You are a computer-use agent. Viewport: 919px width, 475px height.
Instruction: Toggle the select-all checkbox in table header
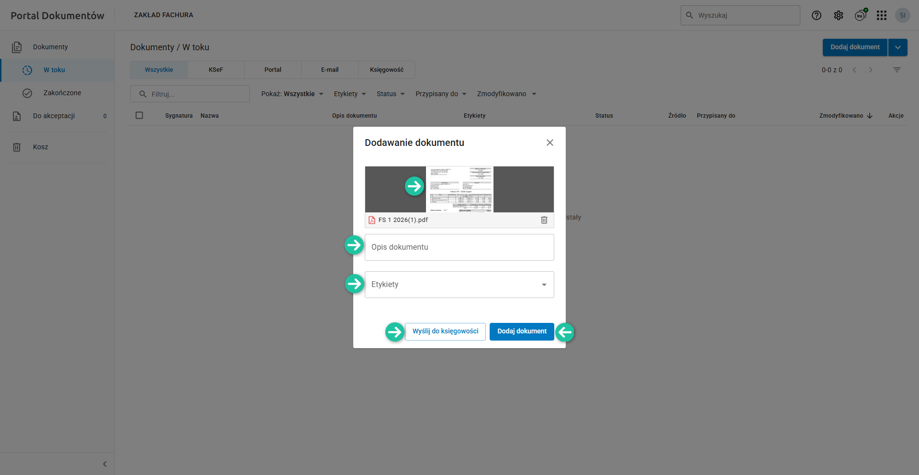[x=139, y=115]
